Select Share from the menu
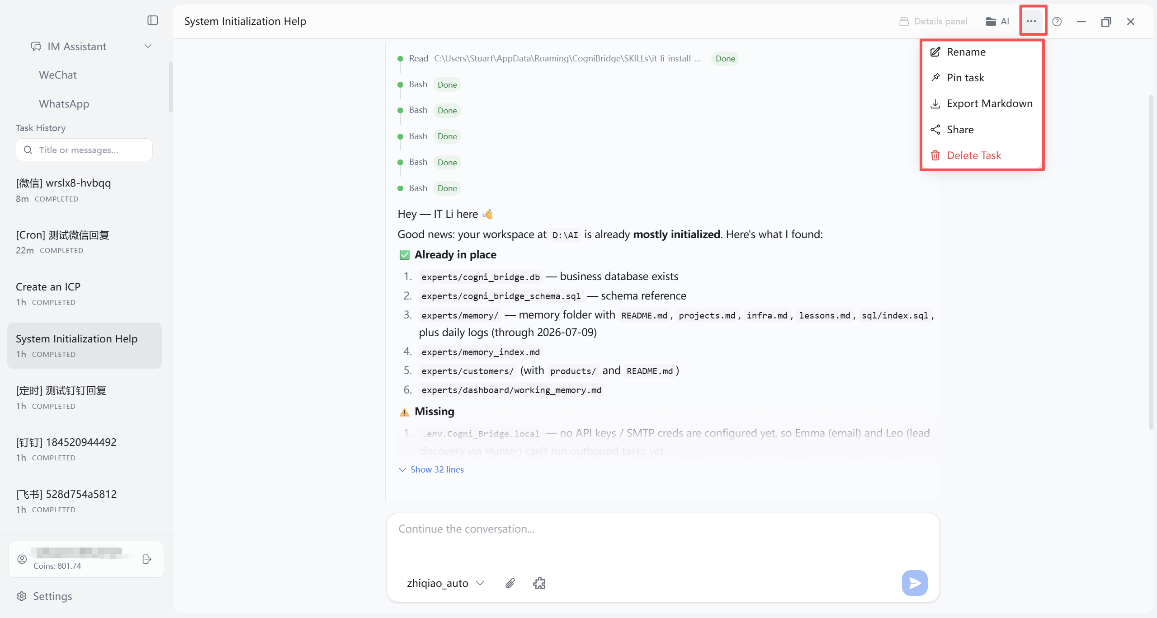This screenshot has height=618, width=1157. (x=982, y=130)
